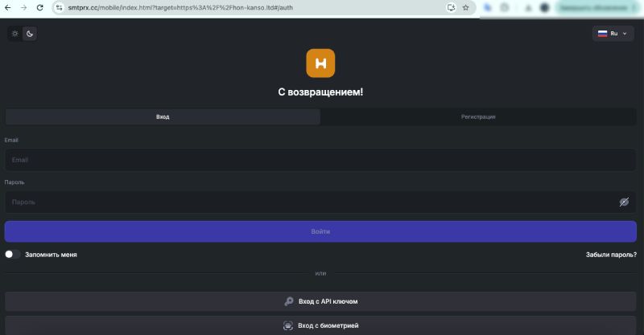Switch to the Регистрация tab

(478, 116)
